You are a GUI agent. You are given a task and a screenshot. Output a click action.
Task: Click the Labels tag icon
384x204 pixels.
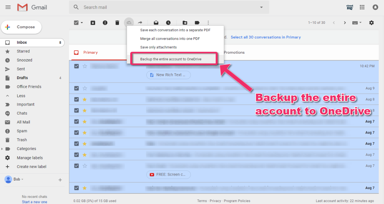pyautogui.click(x=197, y=23)
